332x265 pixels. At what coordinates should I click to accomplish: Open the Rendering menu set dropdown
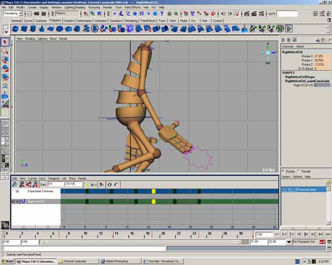coord(21,13)
